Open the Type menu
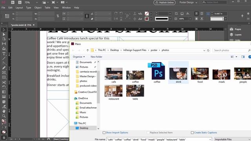251x141 pixels. point(29,8)
